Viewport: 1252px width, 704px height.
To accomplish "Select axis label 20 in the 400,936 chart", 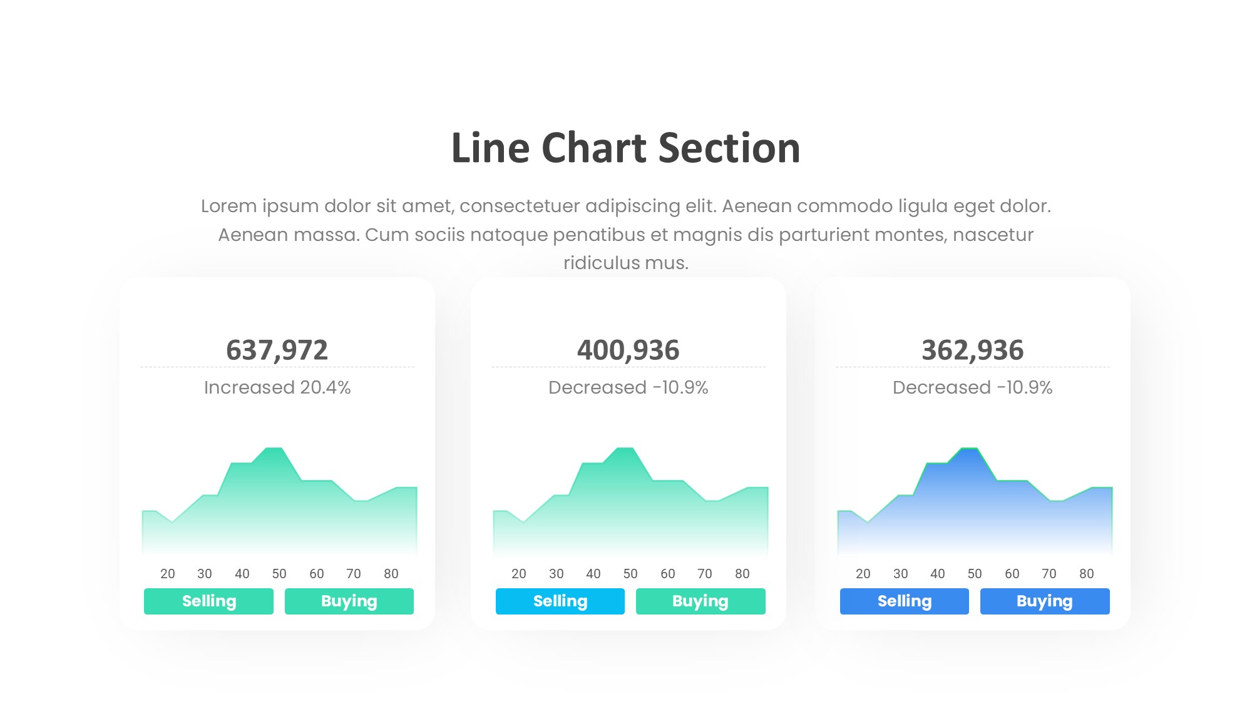I will 519,574.
